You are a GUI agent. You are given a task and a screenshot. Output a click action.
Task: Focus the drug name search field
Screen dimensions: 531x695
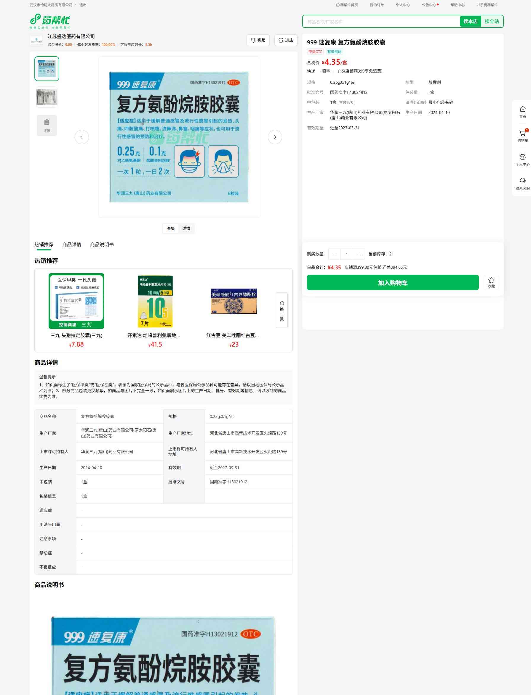[381, 22]
